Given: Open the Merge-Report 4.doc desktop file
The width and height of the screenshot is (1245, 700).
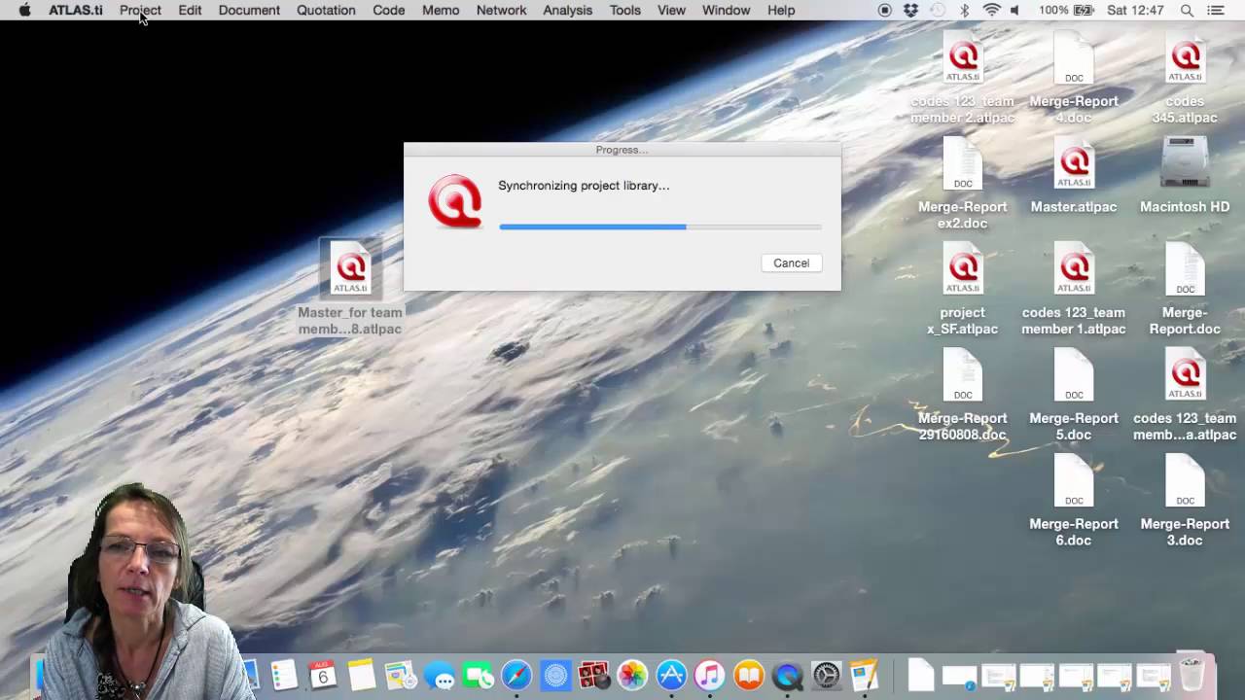Looking at the screenshot, I should (x=1074, y=60).
